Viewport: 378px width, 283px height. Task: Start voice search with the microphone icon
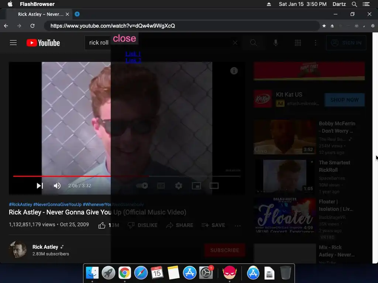276,43
